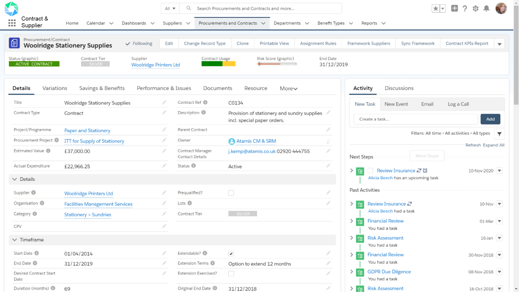Open the search scope All dropdown

click(170, 8)
